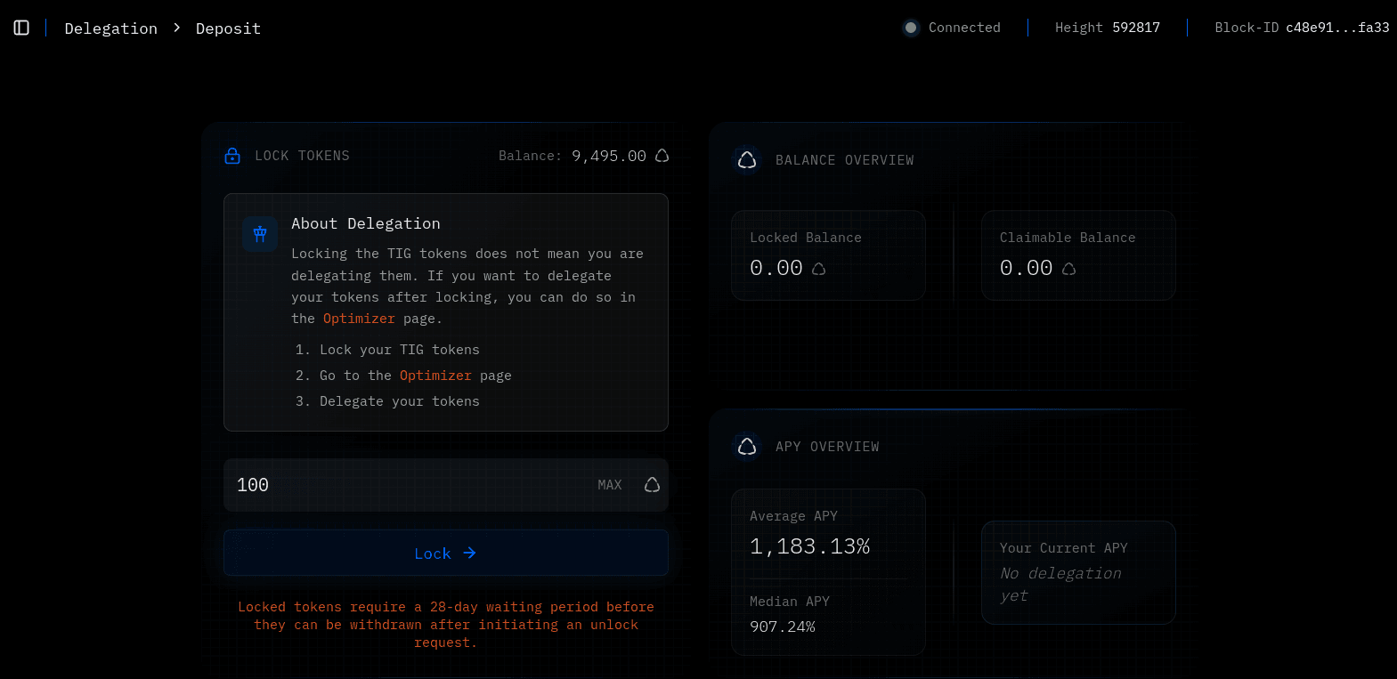Image resolution: width=1397 pixels, height=679 pixels.
Task: Set amount with the MAX button
Action: [609, 485]
